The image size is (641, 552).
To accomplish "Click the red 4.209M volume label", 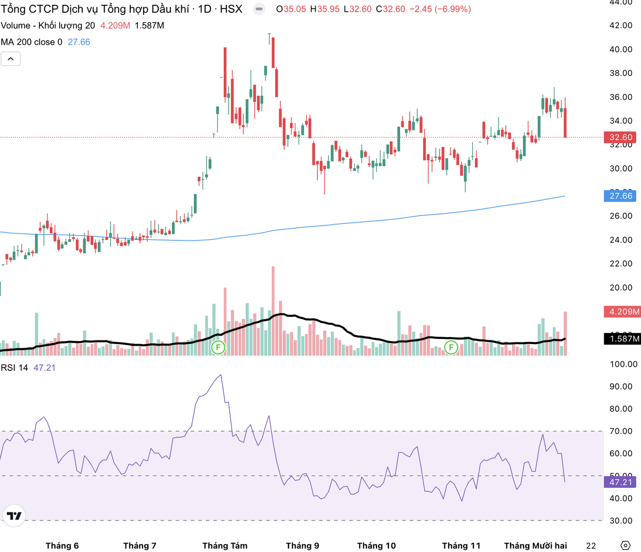I will click(622, 312).
